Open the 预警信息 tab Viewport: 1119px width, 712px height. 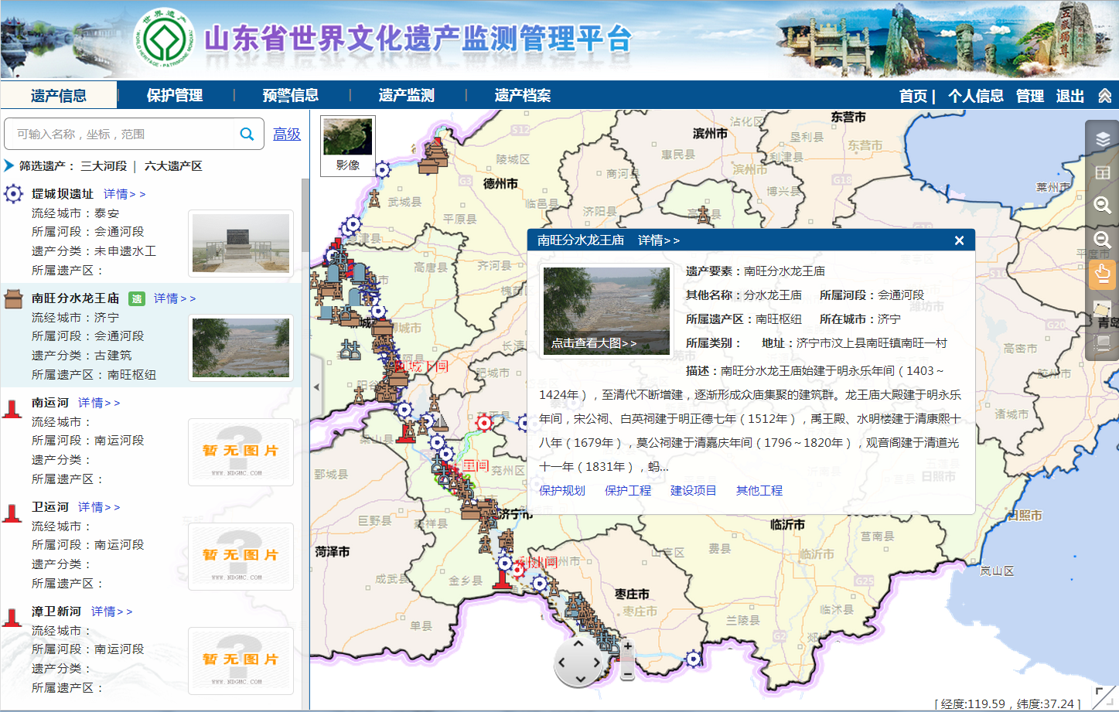click(x=291, y=95)
